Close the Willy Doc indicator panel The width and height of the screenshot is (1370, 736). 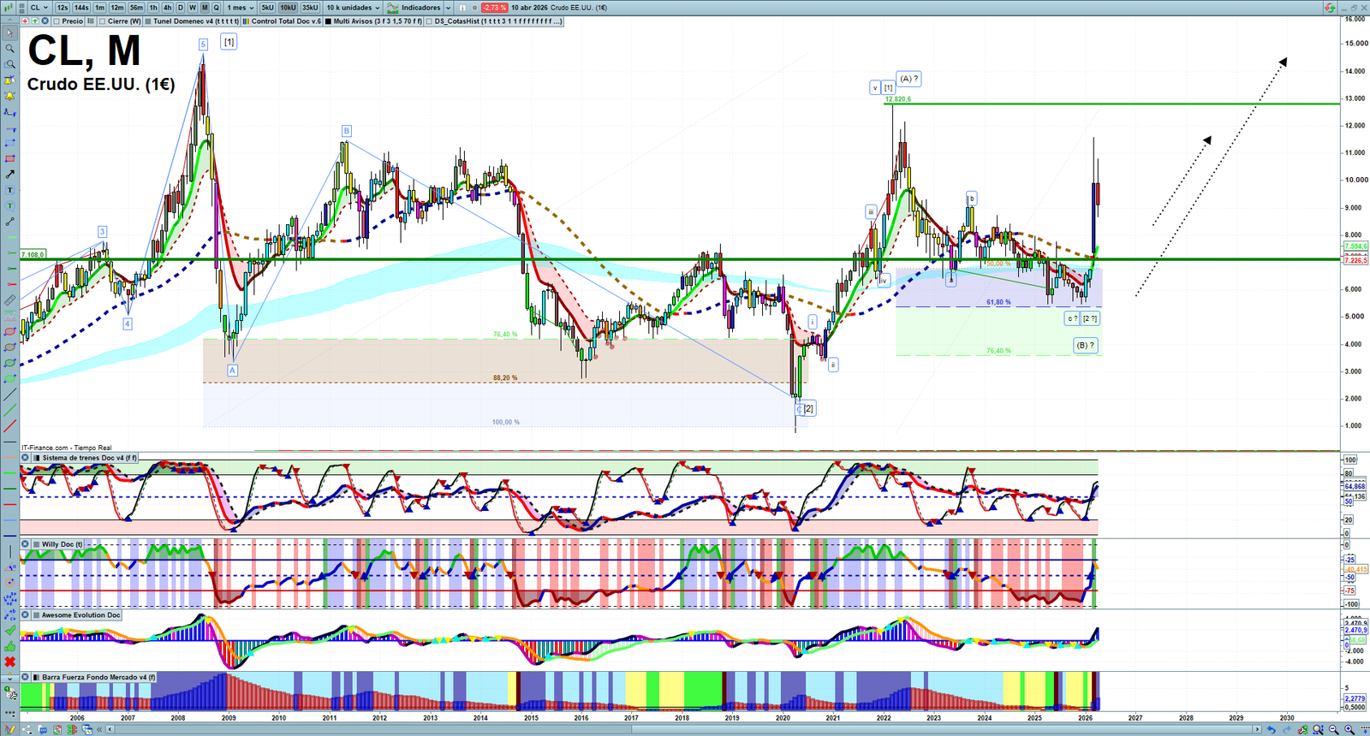26,544
